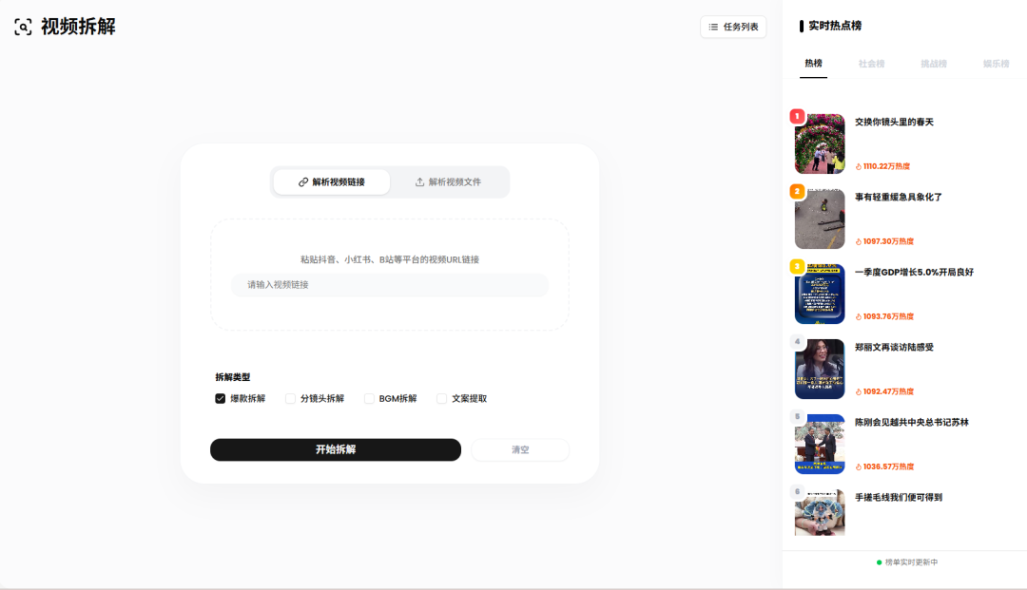
Task: Click the gray rank 6 badge
Action: point(797,491)
